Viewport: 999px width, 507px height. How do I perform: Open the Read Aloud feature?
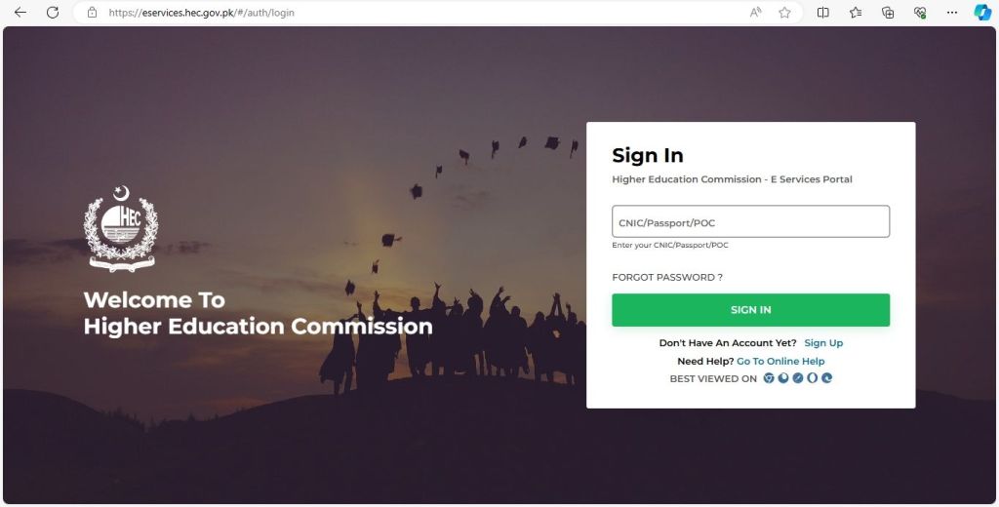tap(756, 12)
